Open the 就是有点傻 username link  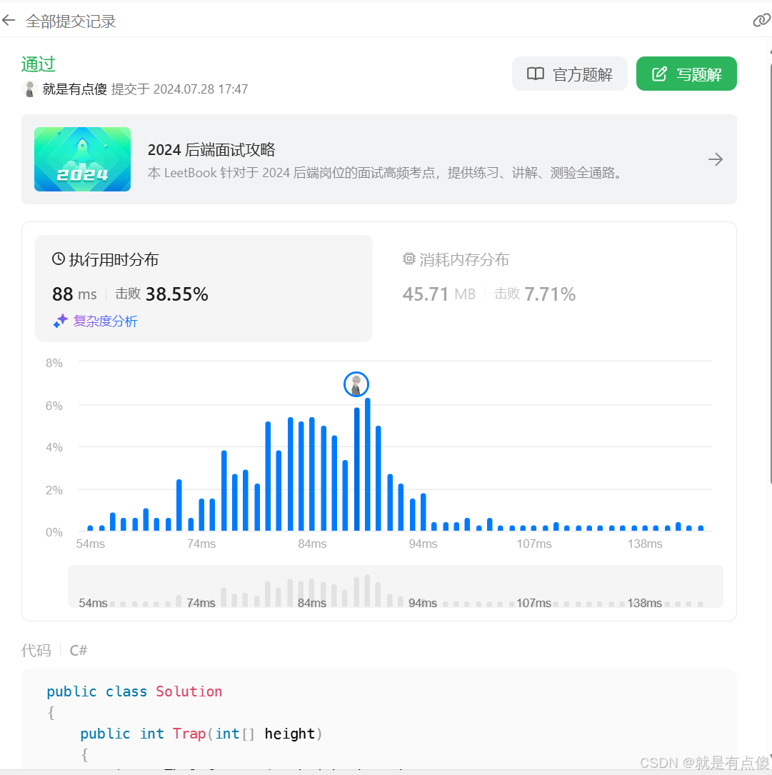(75, 89)
